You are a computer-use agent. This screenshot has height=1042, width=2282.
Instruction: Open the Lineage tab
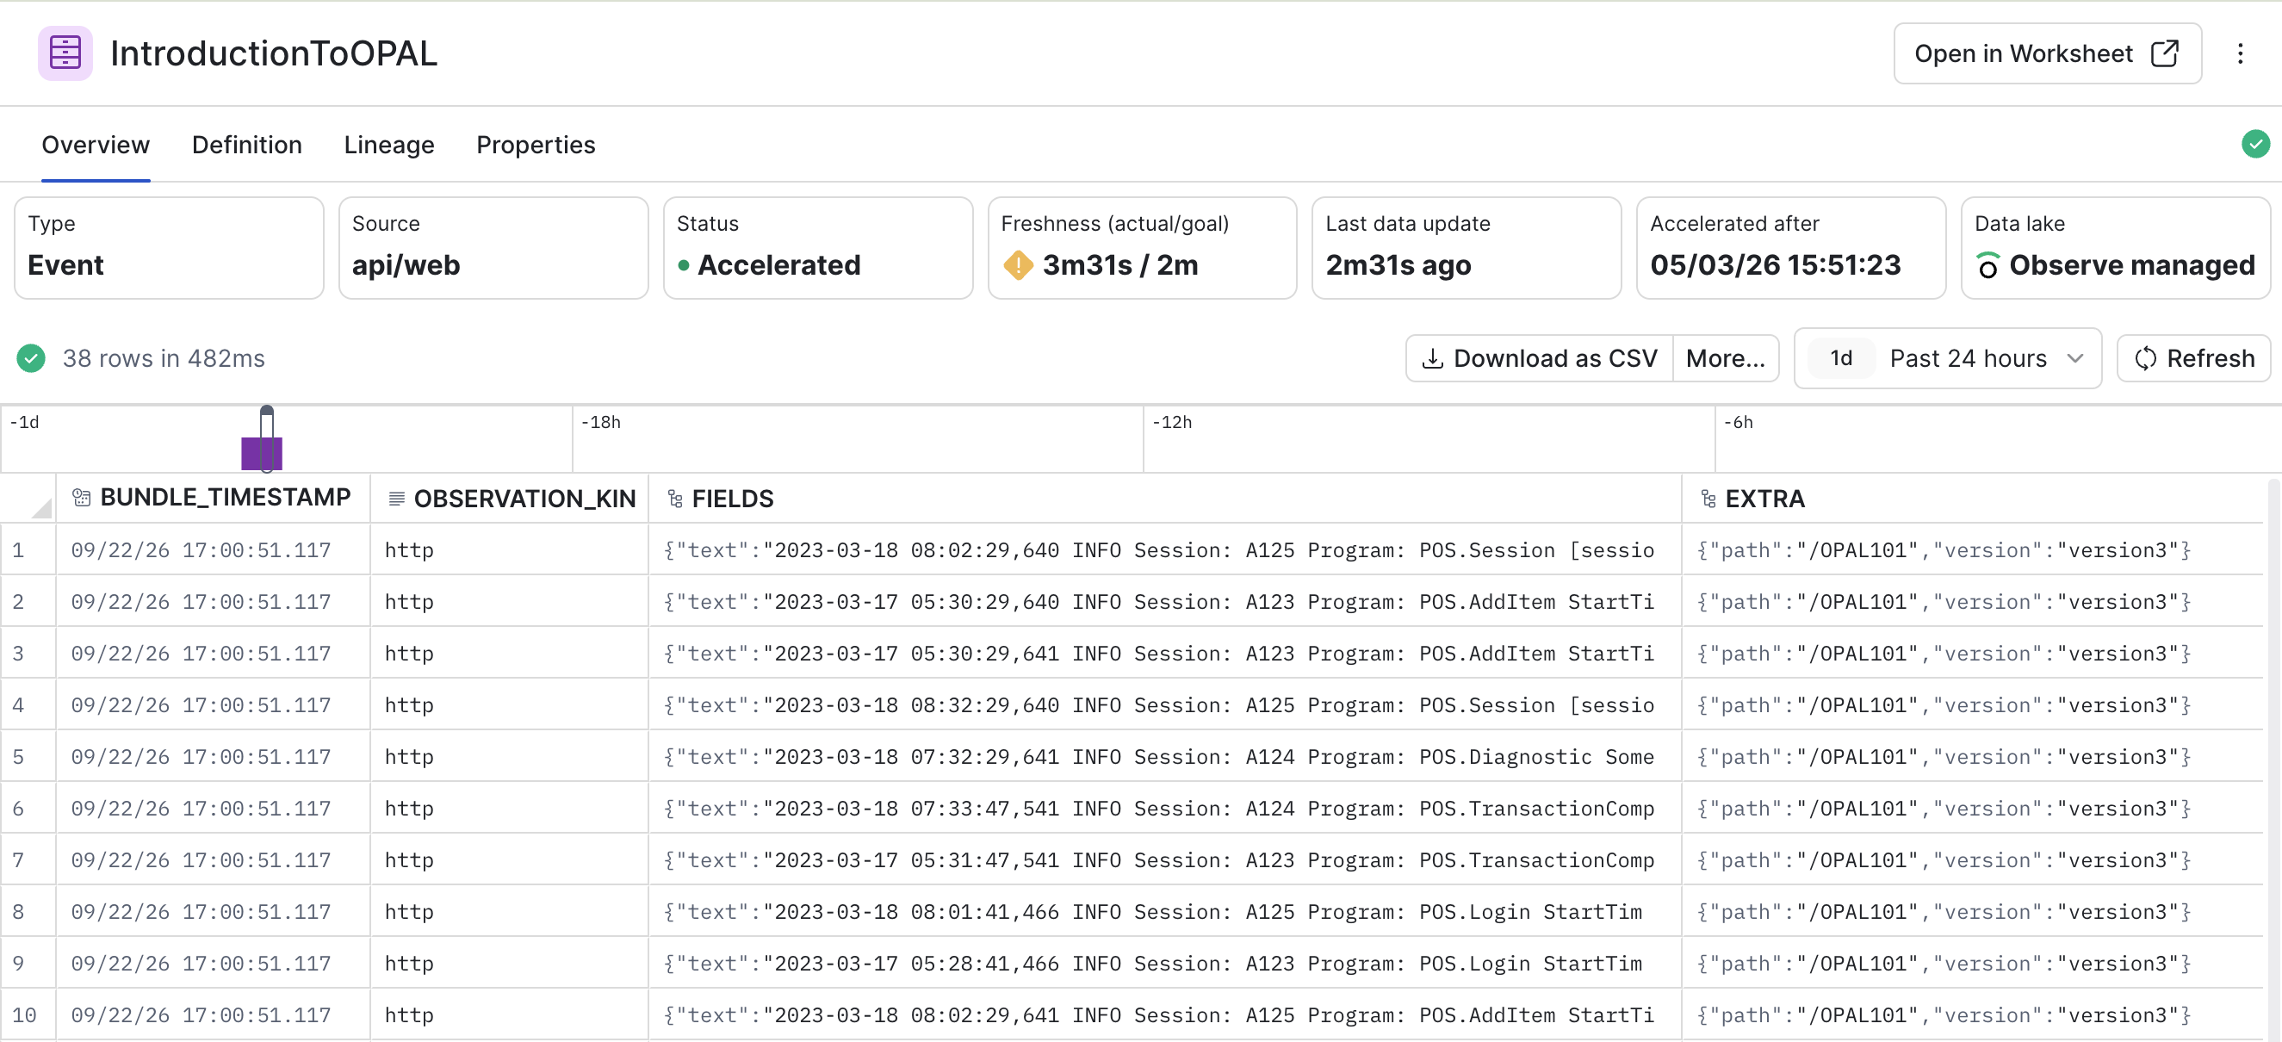(x=389, y=146)
